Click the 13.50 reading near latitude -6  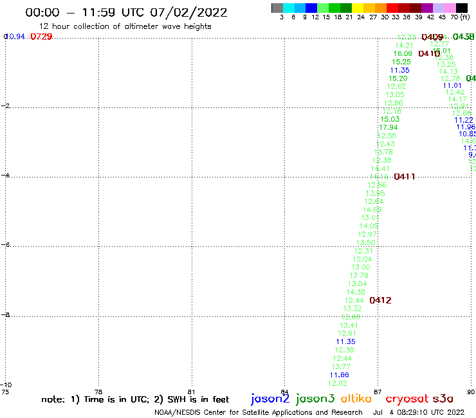365,242
